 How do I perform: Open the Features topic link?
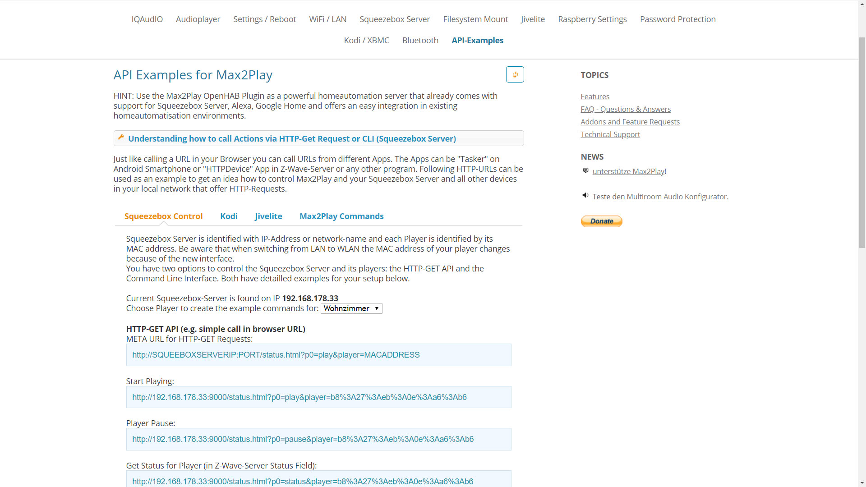[x=594, y=96]
